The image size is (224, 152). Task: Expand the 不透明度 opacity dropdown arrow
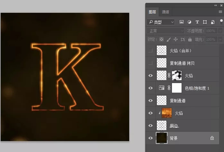(220, 31)
